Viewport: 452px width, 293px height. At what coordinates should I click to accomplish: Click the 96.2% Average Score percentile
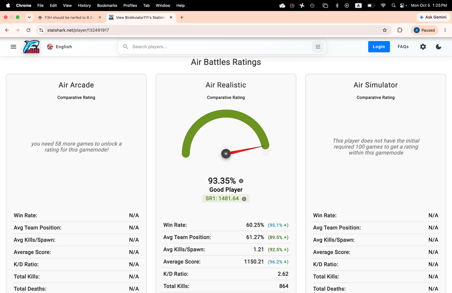tap(278, 262)
